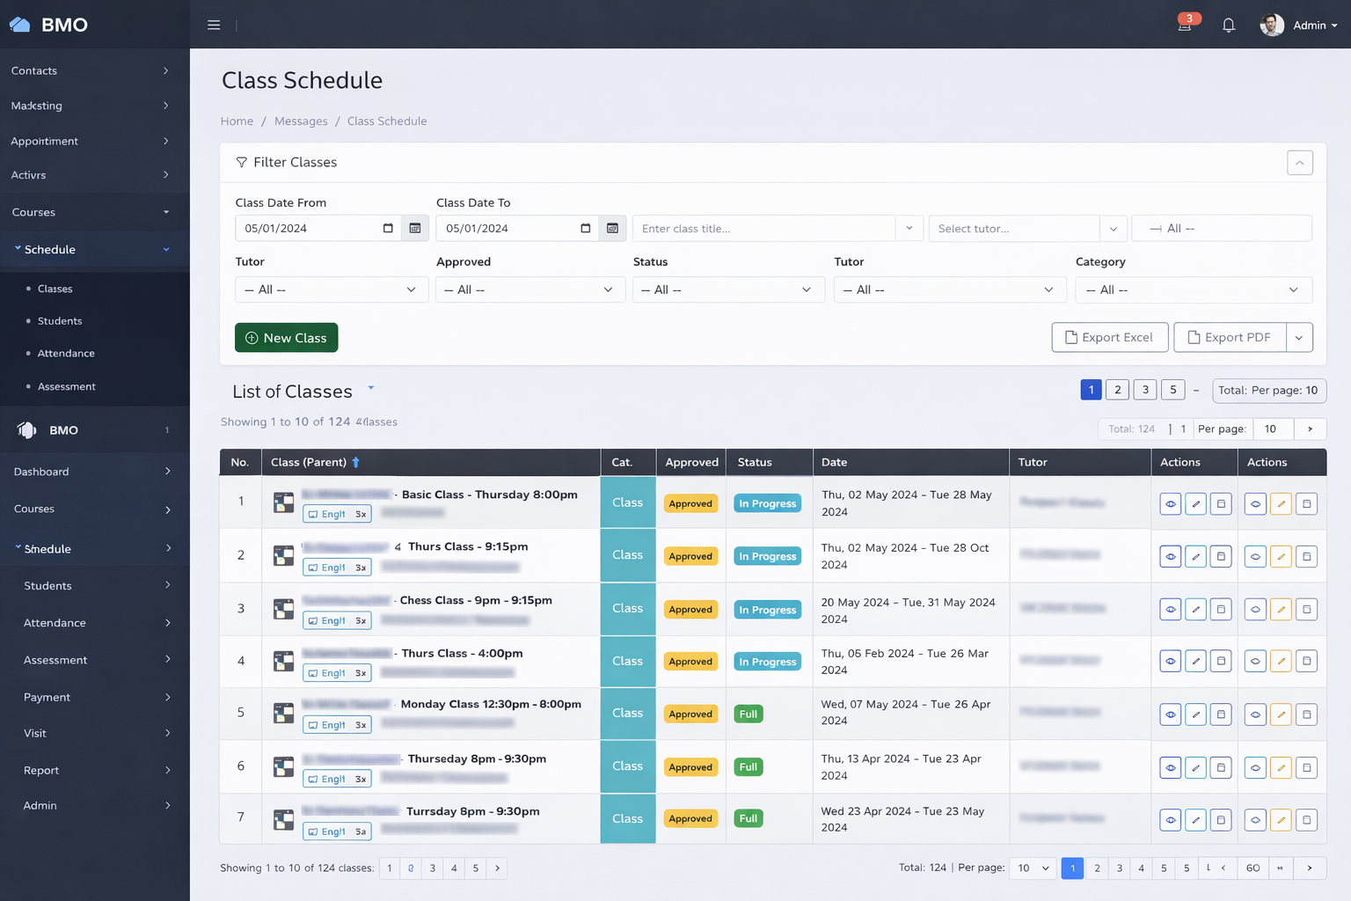Click the green New Class button

pos(286,338)
